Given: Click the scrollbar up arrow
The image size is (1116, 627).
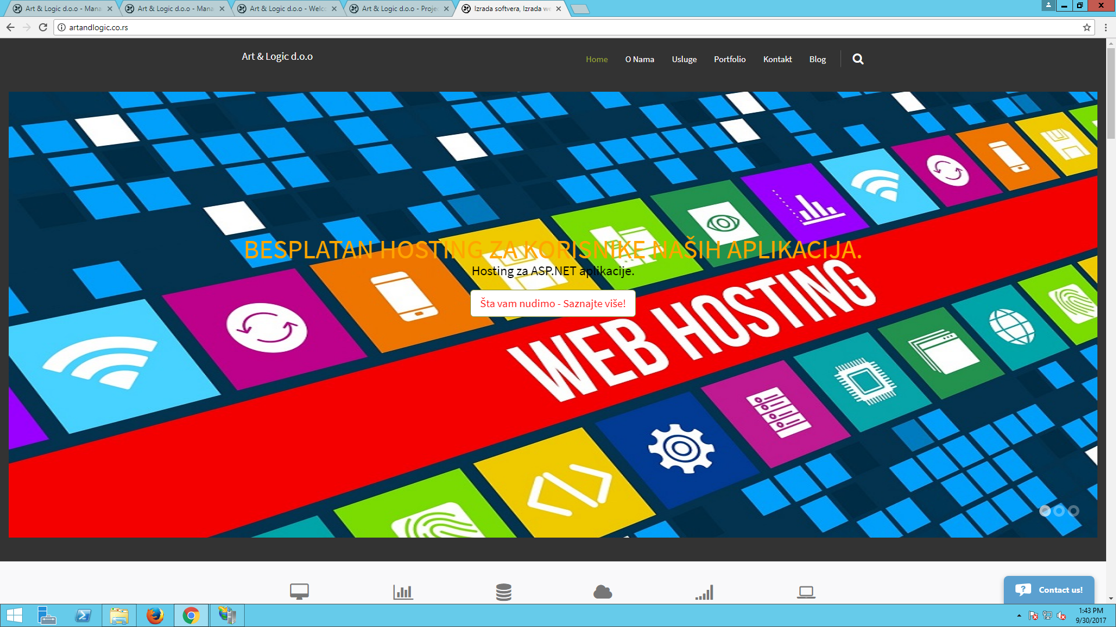Looking at the screenshot, I should pyautogui.click(x=1111, y=43).
